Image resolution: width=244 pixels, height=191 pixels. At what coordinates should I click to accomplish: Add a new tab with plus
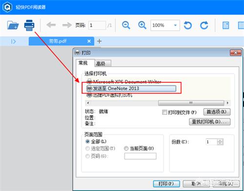point(99,41)
